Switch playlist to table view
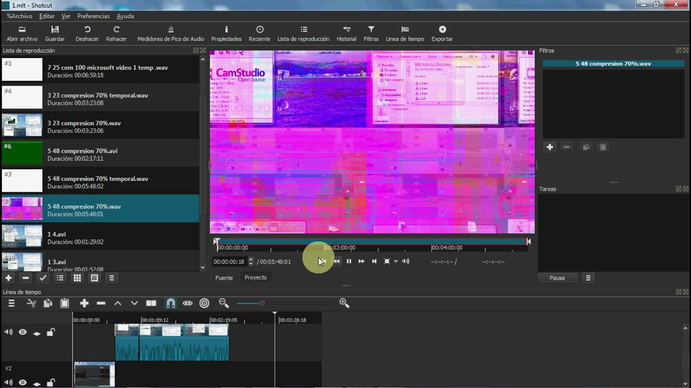 coord(94,278)
